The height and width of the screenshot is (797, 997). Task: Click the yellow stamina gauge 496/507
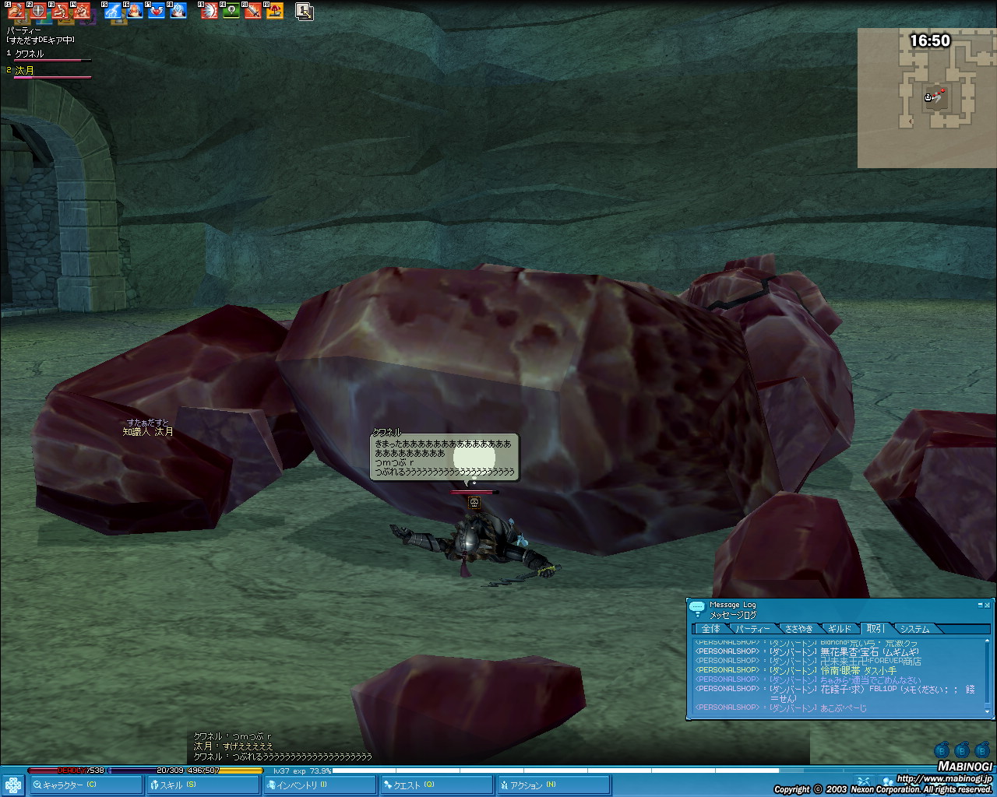225,771
